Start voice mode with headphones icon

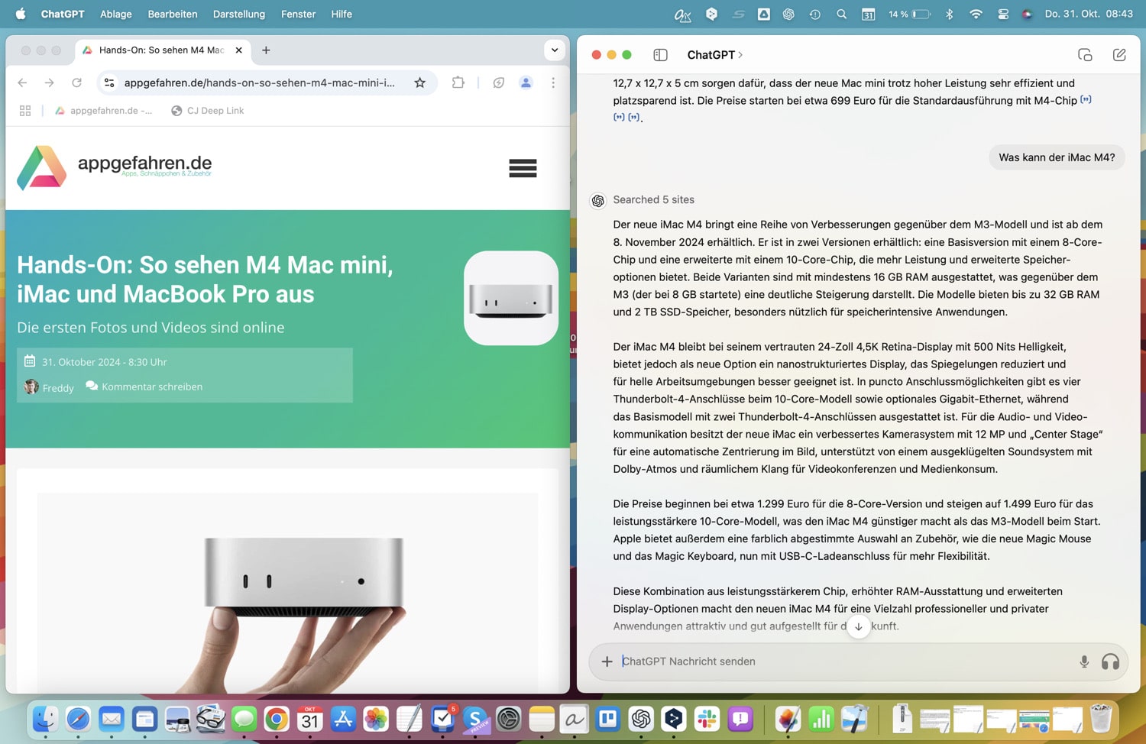pyautogui.click(x=1110, y=662)
